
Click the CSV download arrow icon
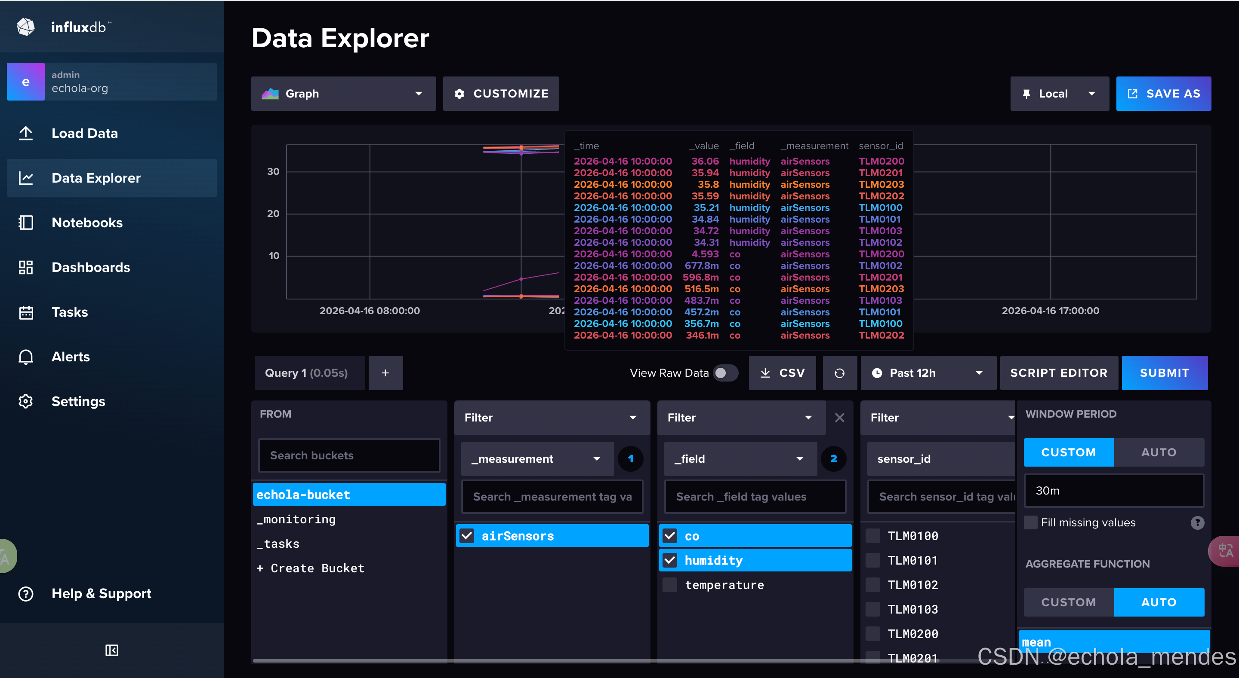click(x=765, y=373)
